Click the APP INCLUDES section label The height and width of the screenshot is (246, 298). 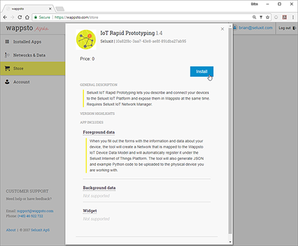(x=92, y=122)
